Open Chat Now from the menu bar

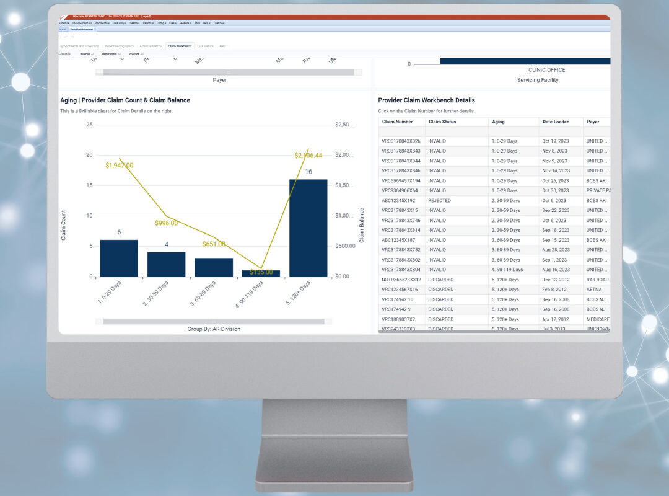[219, 23]
